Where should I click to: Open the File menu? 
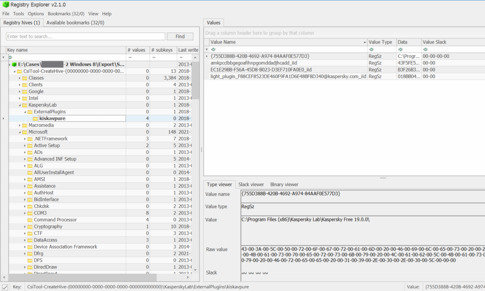[6, 14]
